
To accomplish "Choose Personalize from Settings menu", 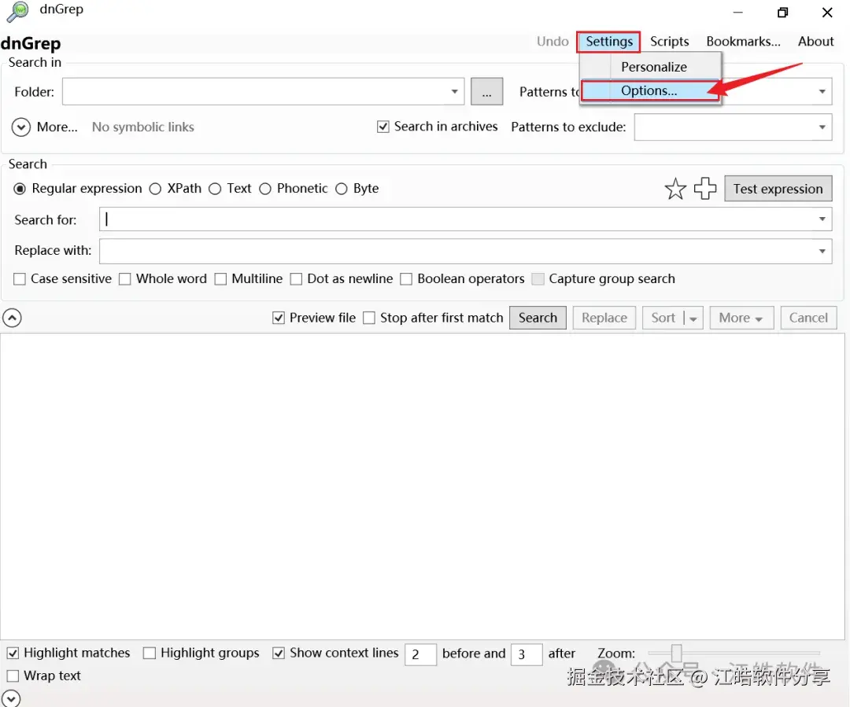I will pyautogui.click(x=651, y=67).
